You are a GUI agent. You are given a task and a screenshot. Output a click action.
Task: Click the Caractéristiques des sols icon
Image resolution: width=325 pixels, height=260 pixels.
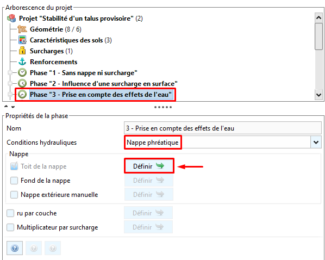22,40
